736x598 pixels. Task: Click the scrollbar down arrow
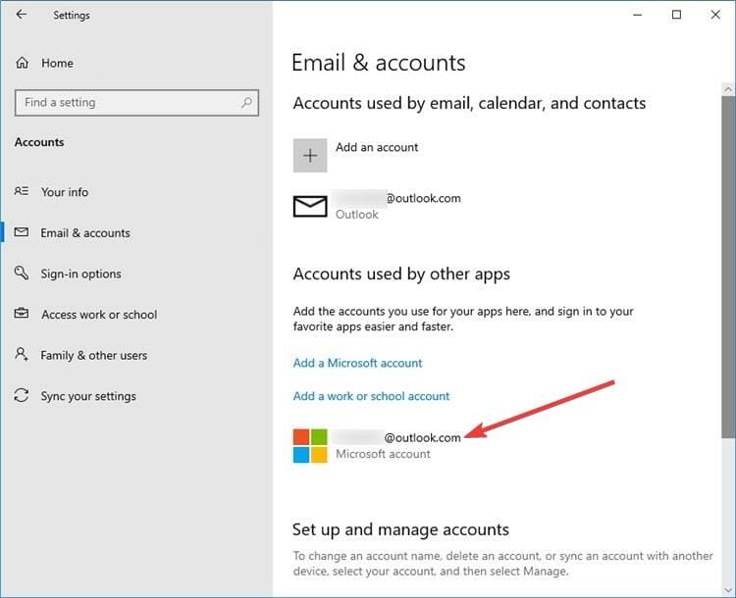[x=728, y=589]
